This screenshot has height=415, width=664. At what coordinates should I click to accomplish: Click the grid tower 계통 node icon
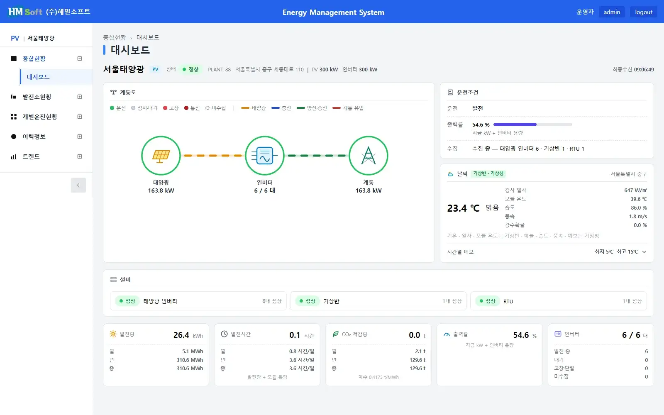[369, 156]
